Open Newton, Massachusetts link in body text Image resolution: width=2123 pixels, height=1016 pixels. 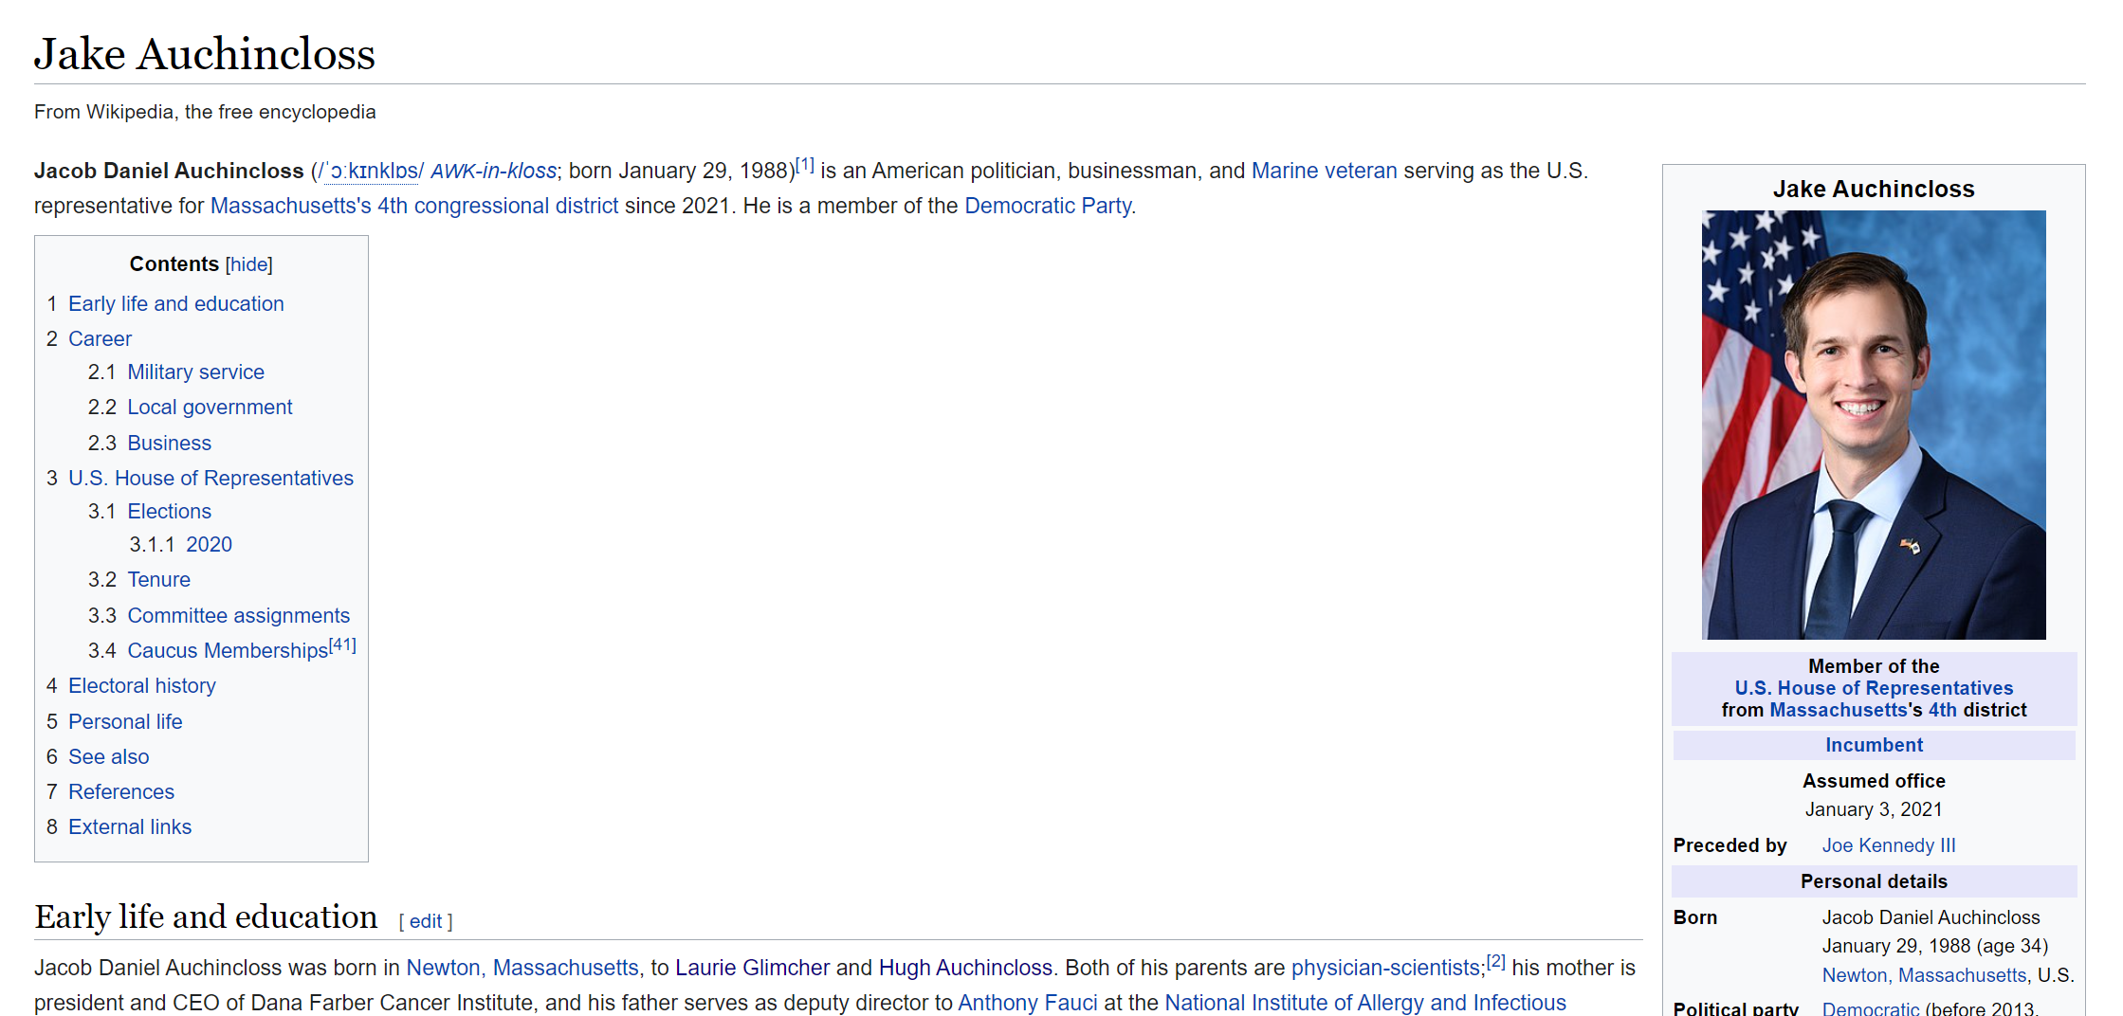522,968
